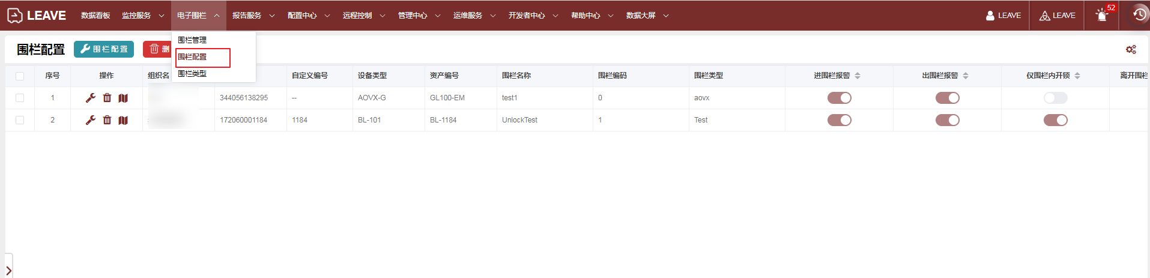Expand the 报告服务 dropdown menu
This screenshot has width=1150, height=278.
click(x=253, y=16)
